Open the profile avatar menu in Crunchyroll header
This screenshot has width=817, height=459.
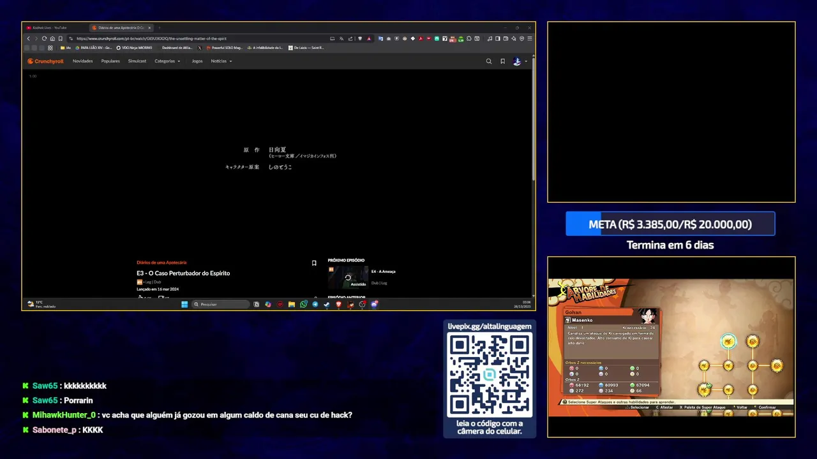pyautogui.click(x=520, y=61)
